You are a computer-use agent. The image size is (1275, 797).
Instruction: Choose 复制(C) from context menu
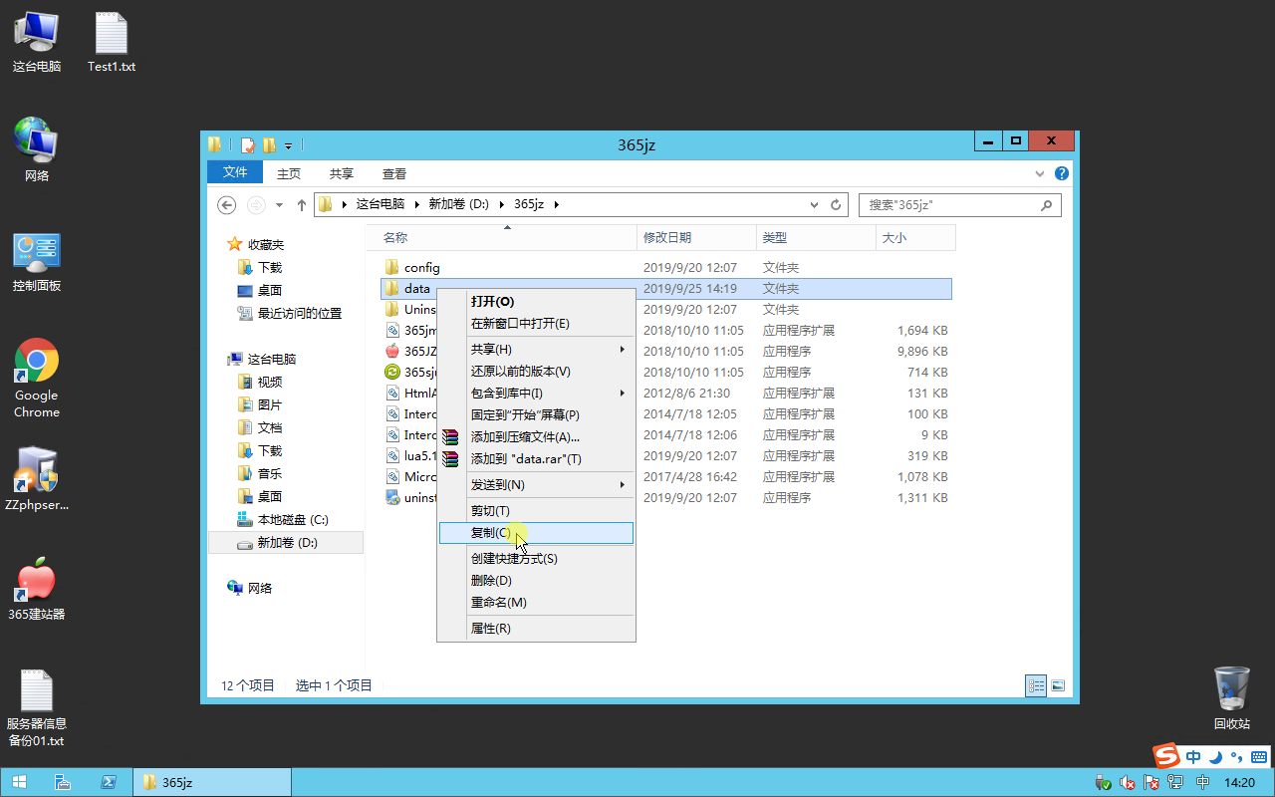coord(536,533)
